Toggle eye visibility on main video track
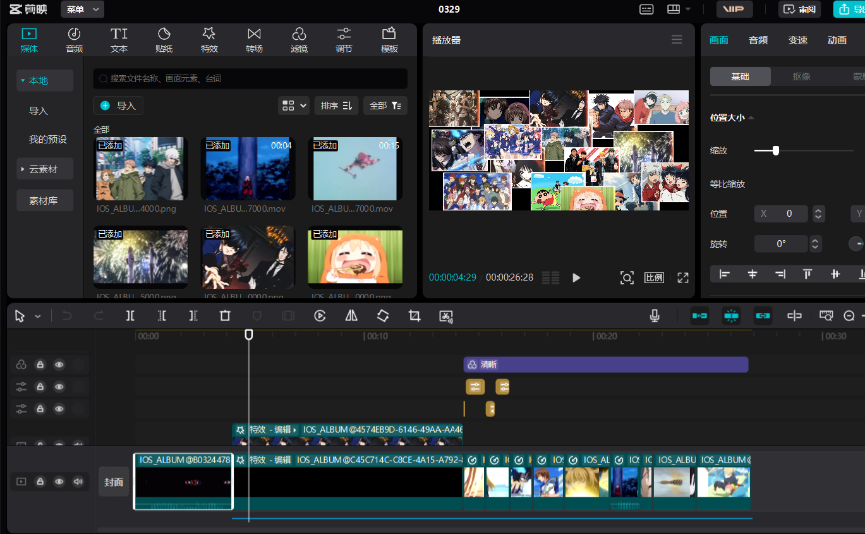This screenshot has height=534, width=865. (59, 482)
